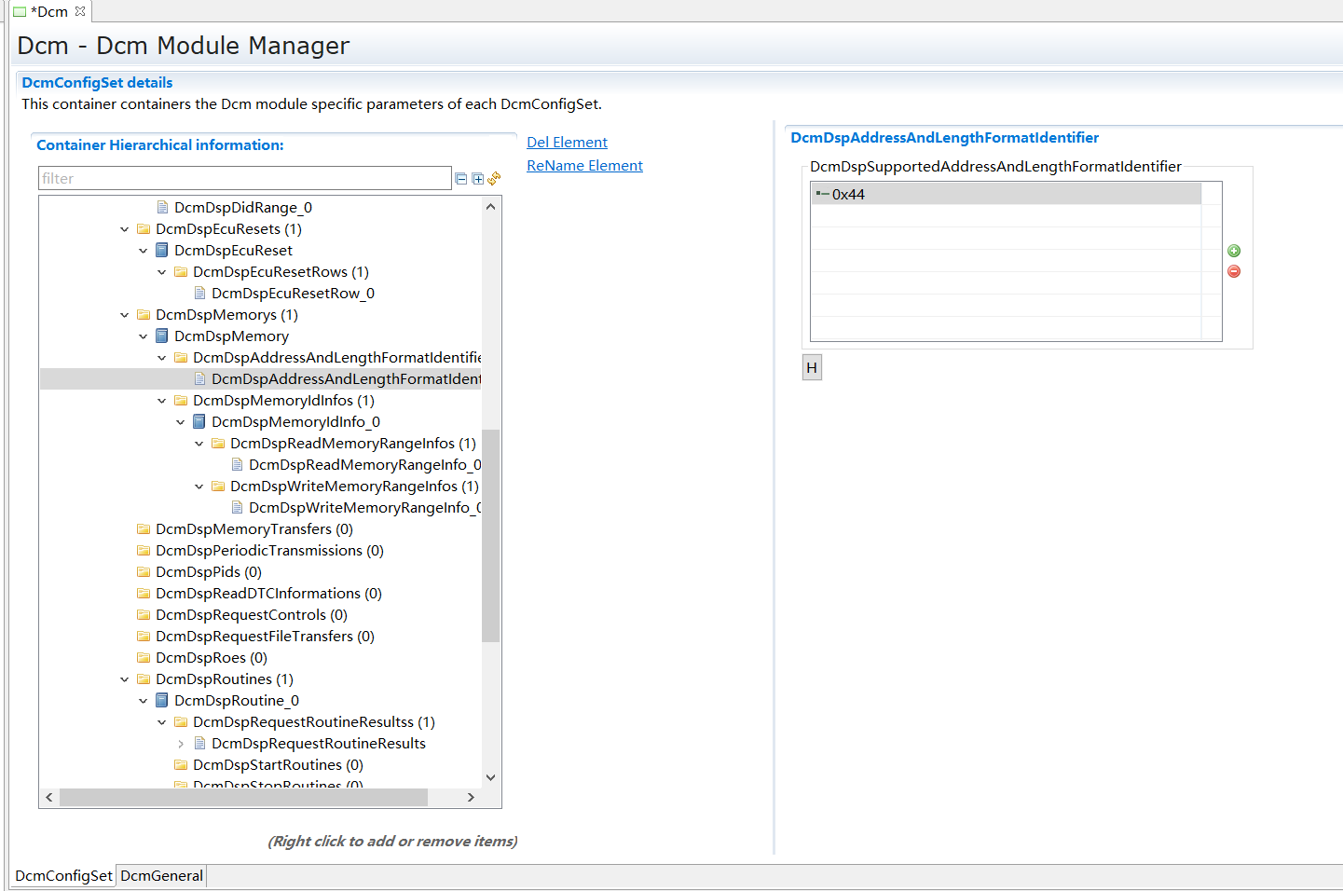The image size is (1343, 891).
Task: Click the Expand All icon beside filter
Action: coord(477,179)
